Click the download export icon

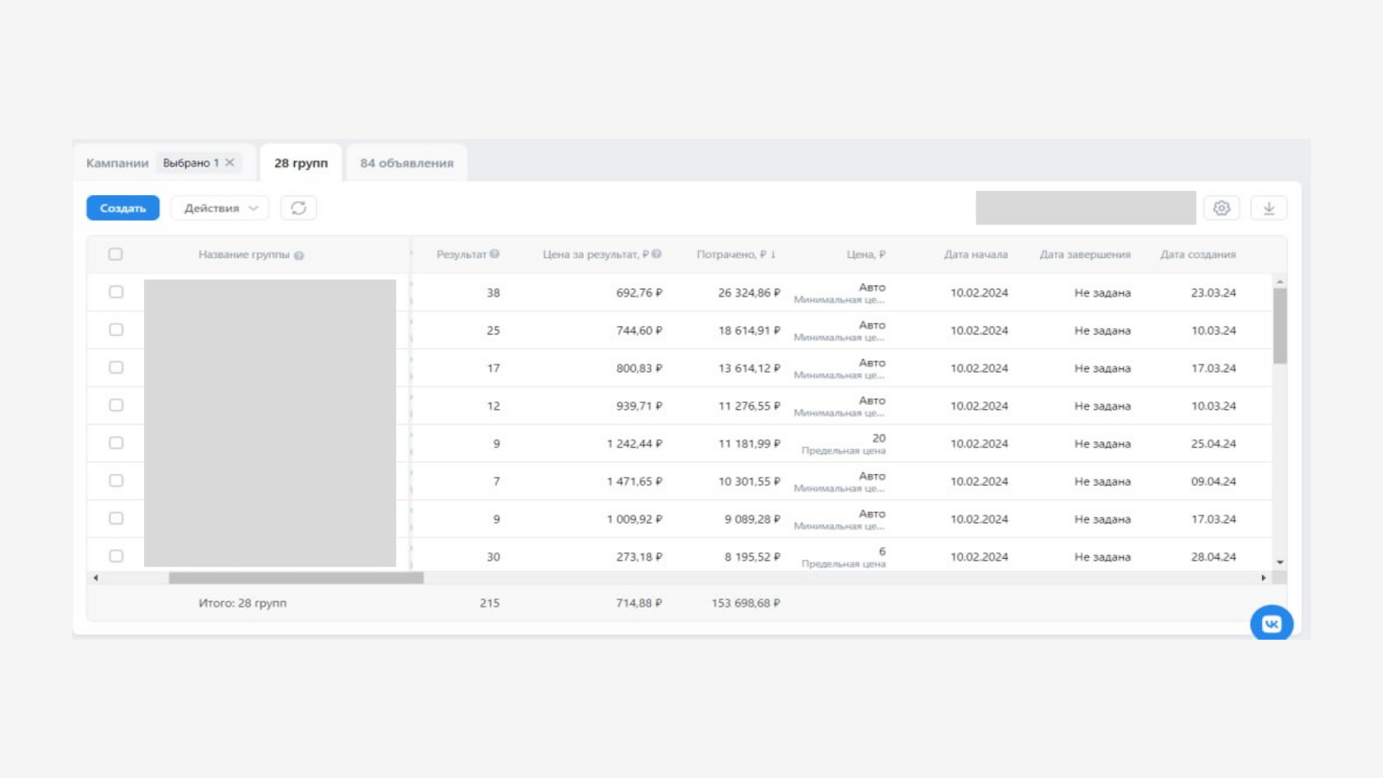pos(1269,208)
